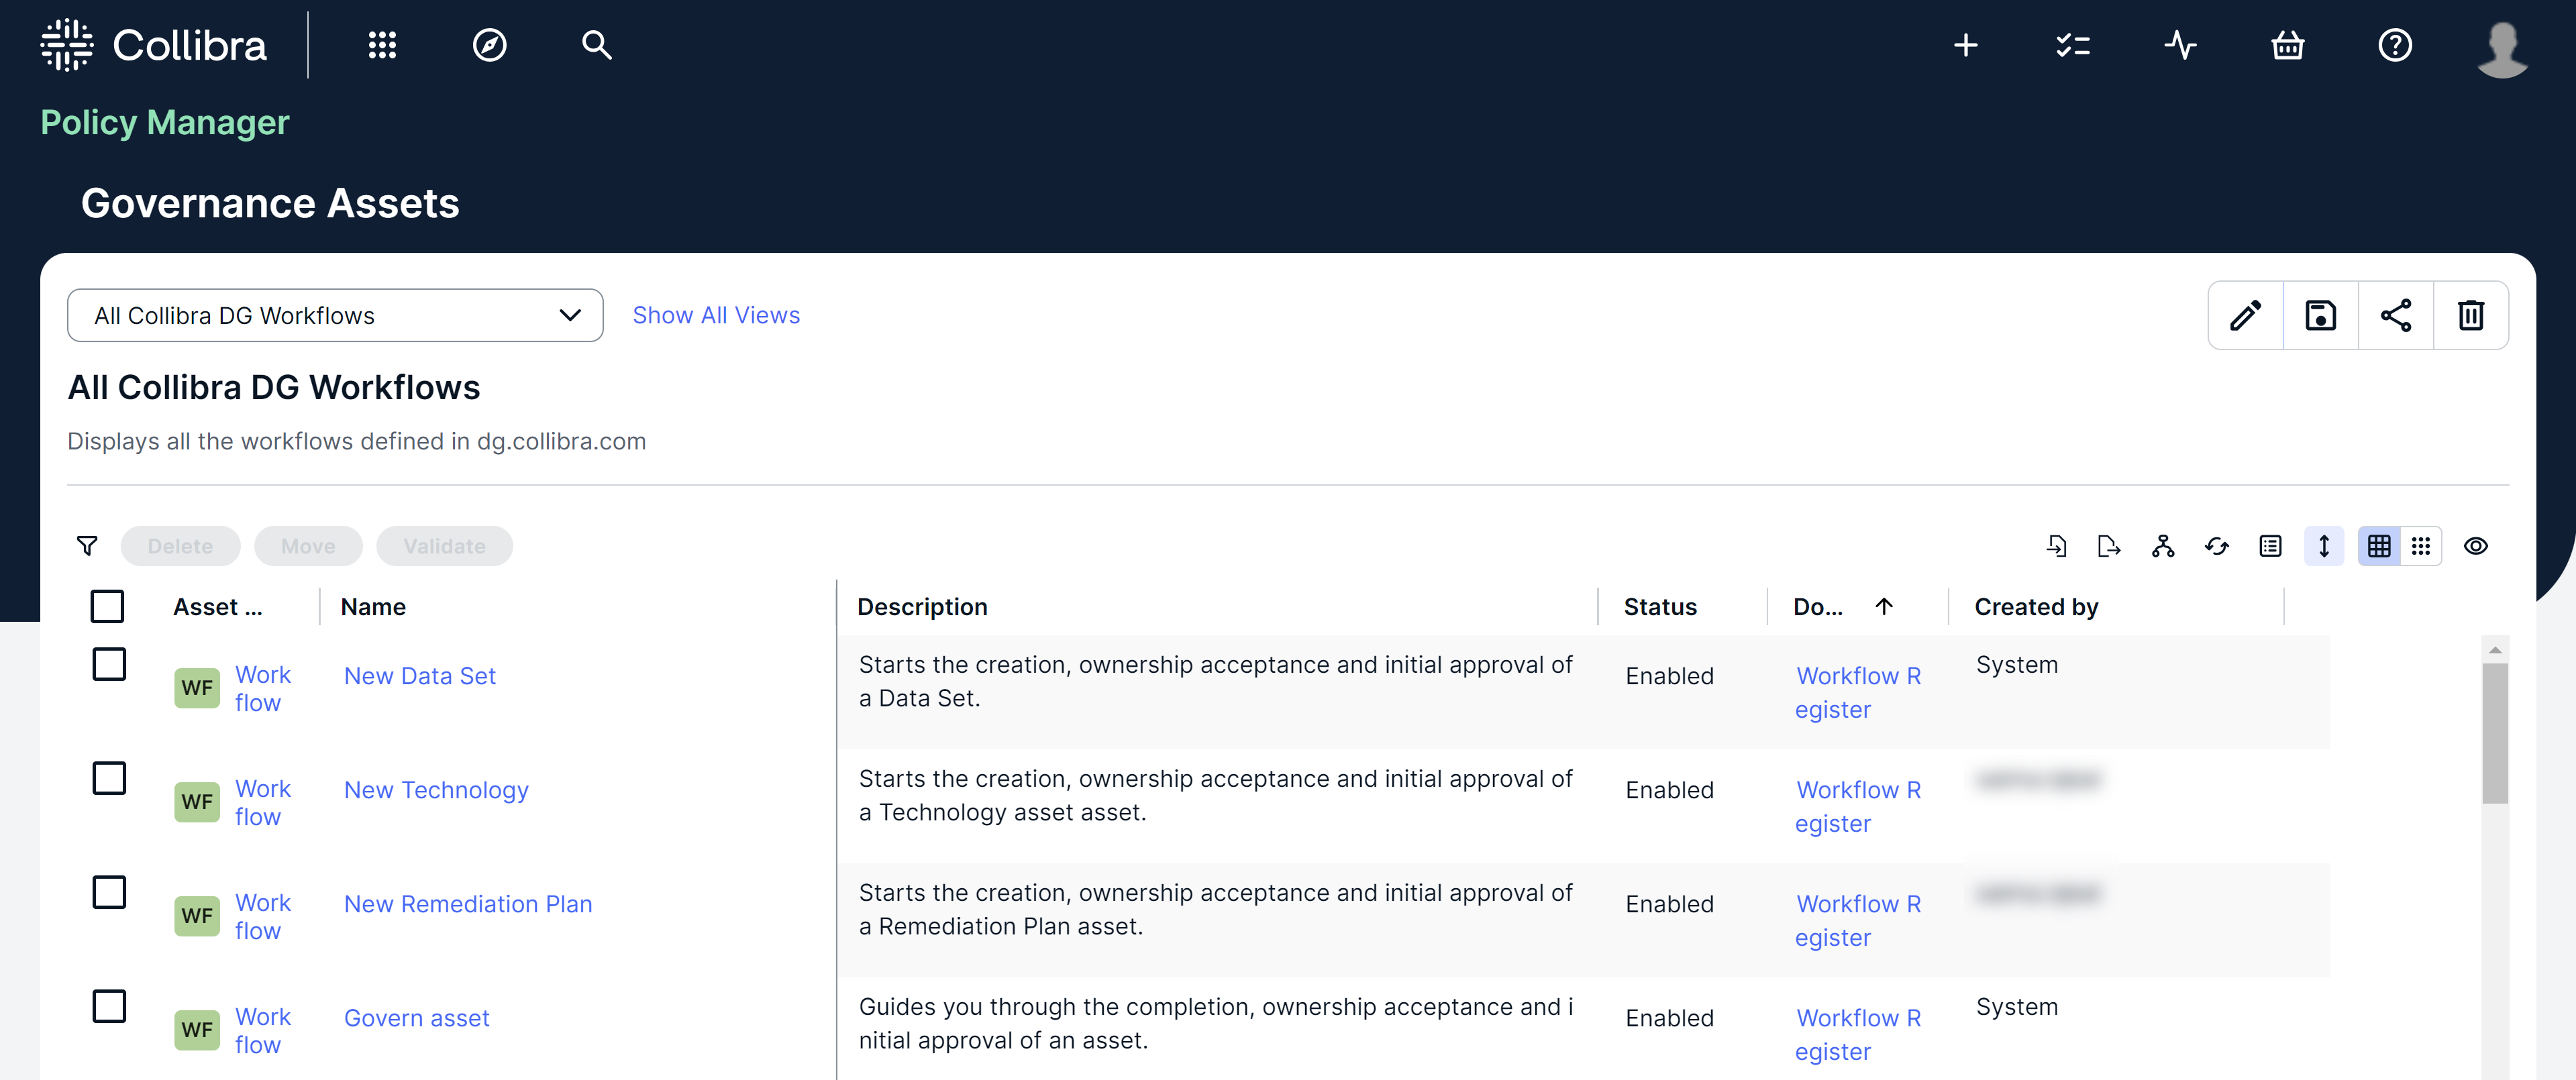Sort by the Do... column arrow
Viewport: 2576px width, 1080px height.
pos(1884,606)
